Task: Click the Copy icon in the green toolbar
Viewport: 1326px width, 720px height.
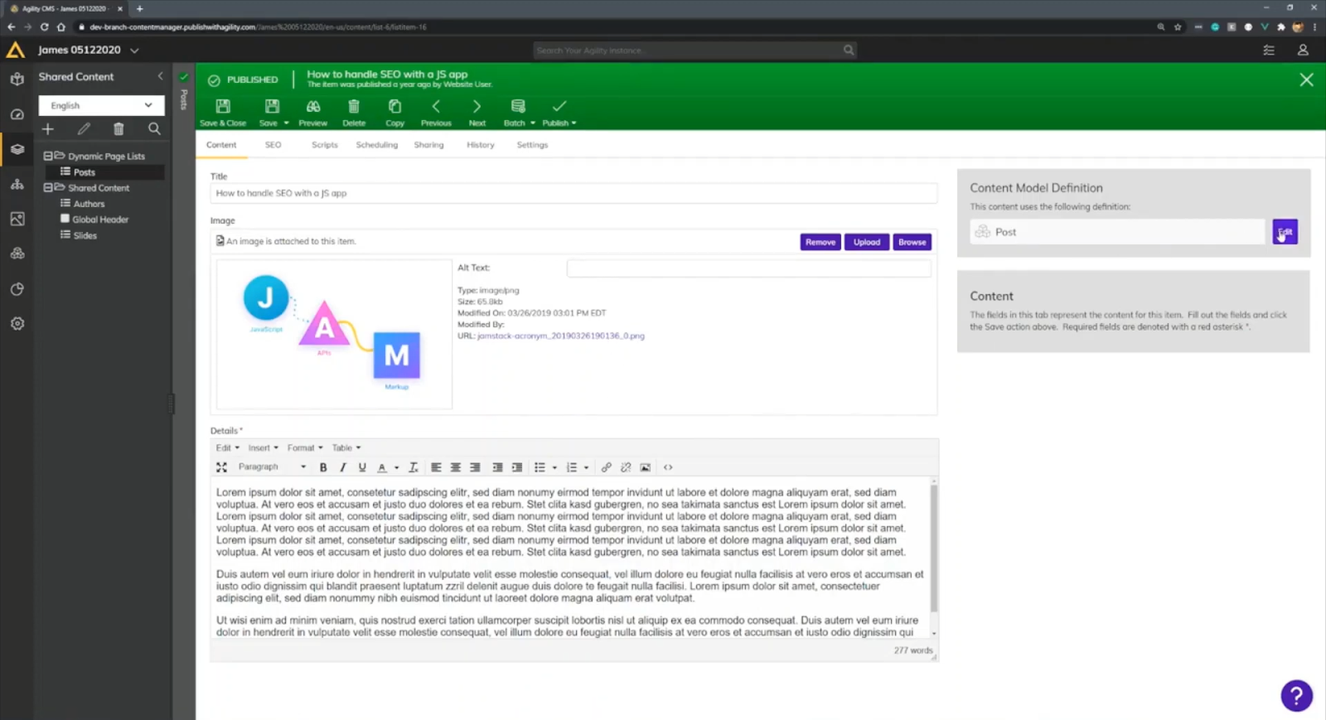Action: pyautogui.click(x=394, y=113)
